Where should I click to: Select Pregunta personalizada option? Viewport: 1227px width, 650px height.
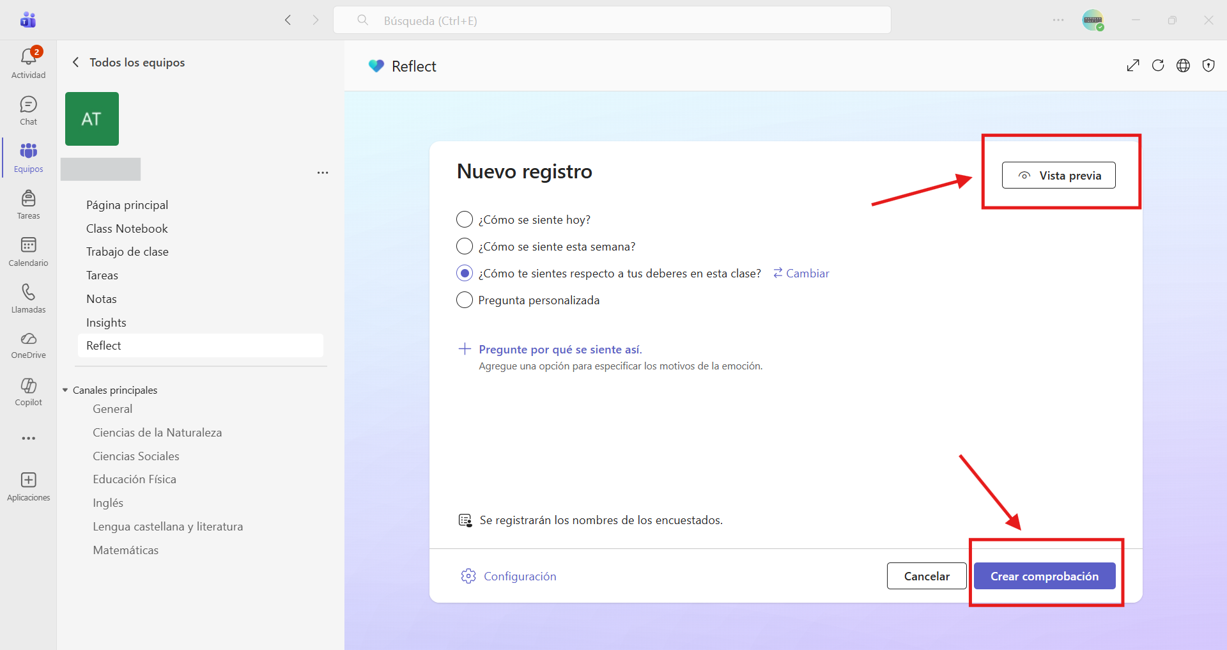pyautogui.click(x=465, y=300)
